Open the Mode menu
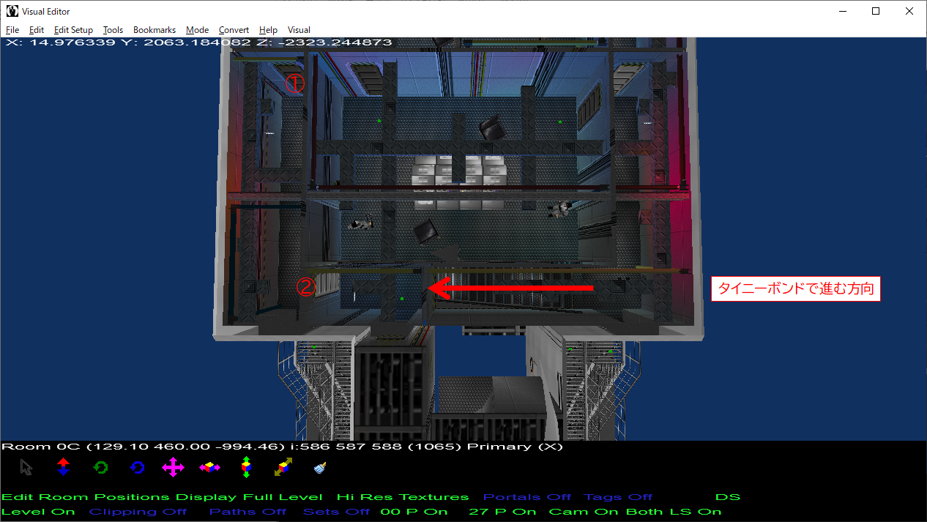The width and height of the screenshot is (927, 522). coord(197,30)
